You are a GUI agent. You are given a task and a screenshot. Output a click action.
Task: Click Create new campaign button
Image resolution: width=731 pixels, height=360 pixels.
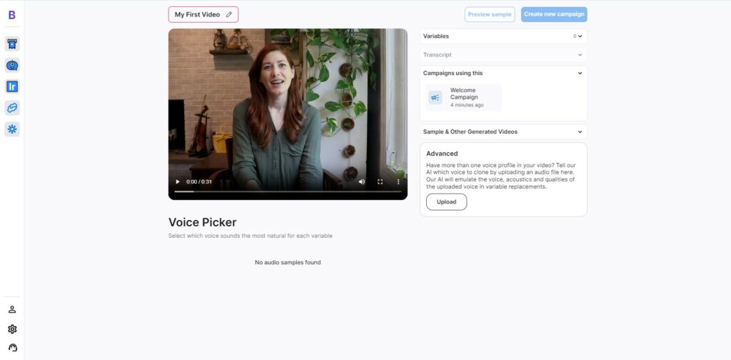554,14
